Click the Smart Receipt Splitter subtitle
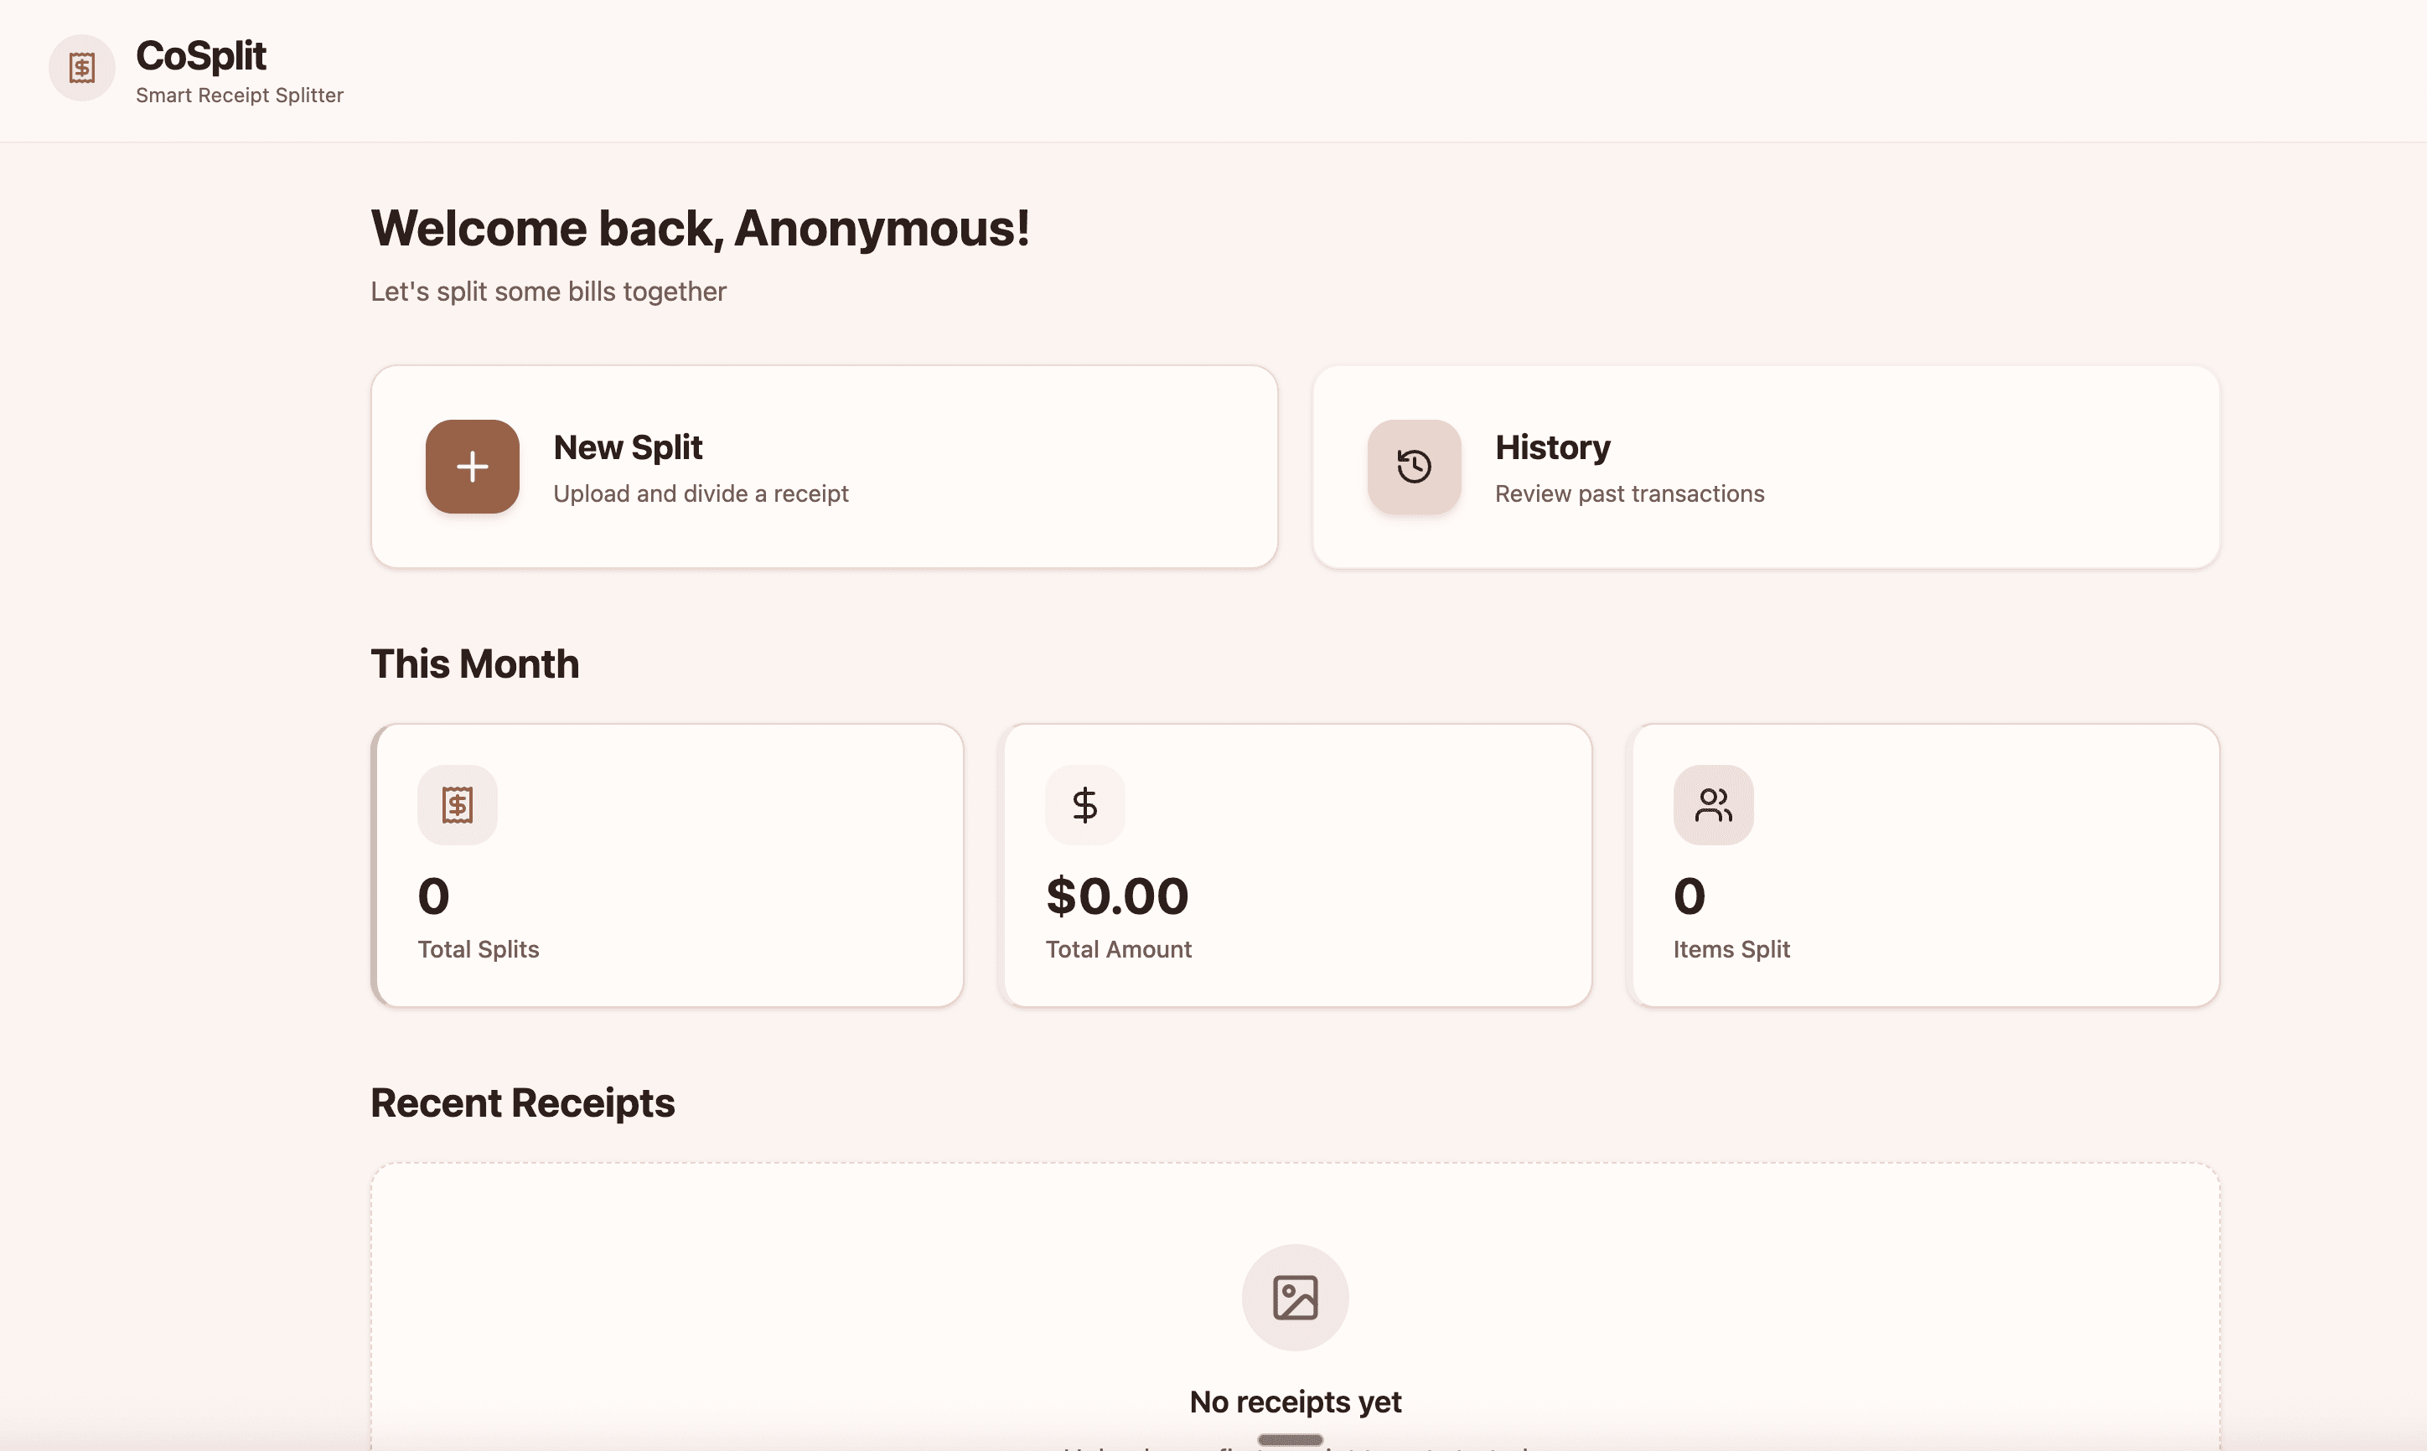 (240, 95)
